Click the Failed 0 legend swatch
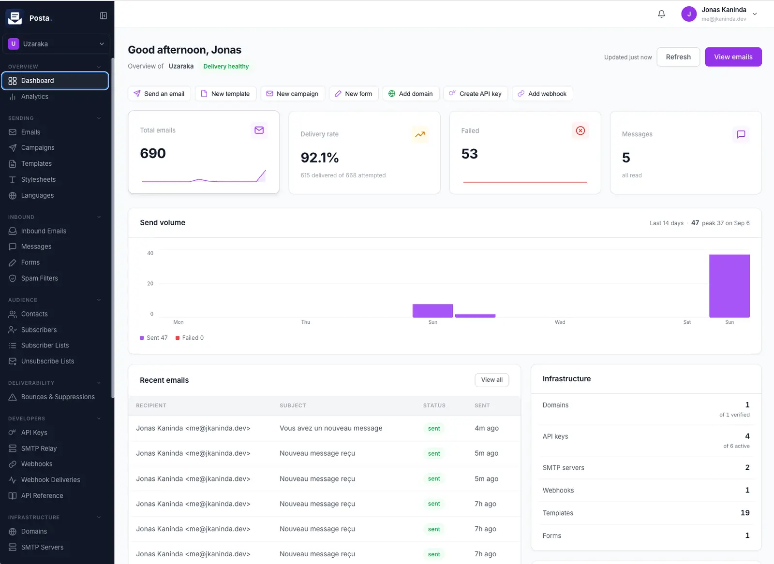 pos(178,338)
